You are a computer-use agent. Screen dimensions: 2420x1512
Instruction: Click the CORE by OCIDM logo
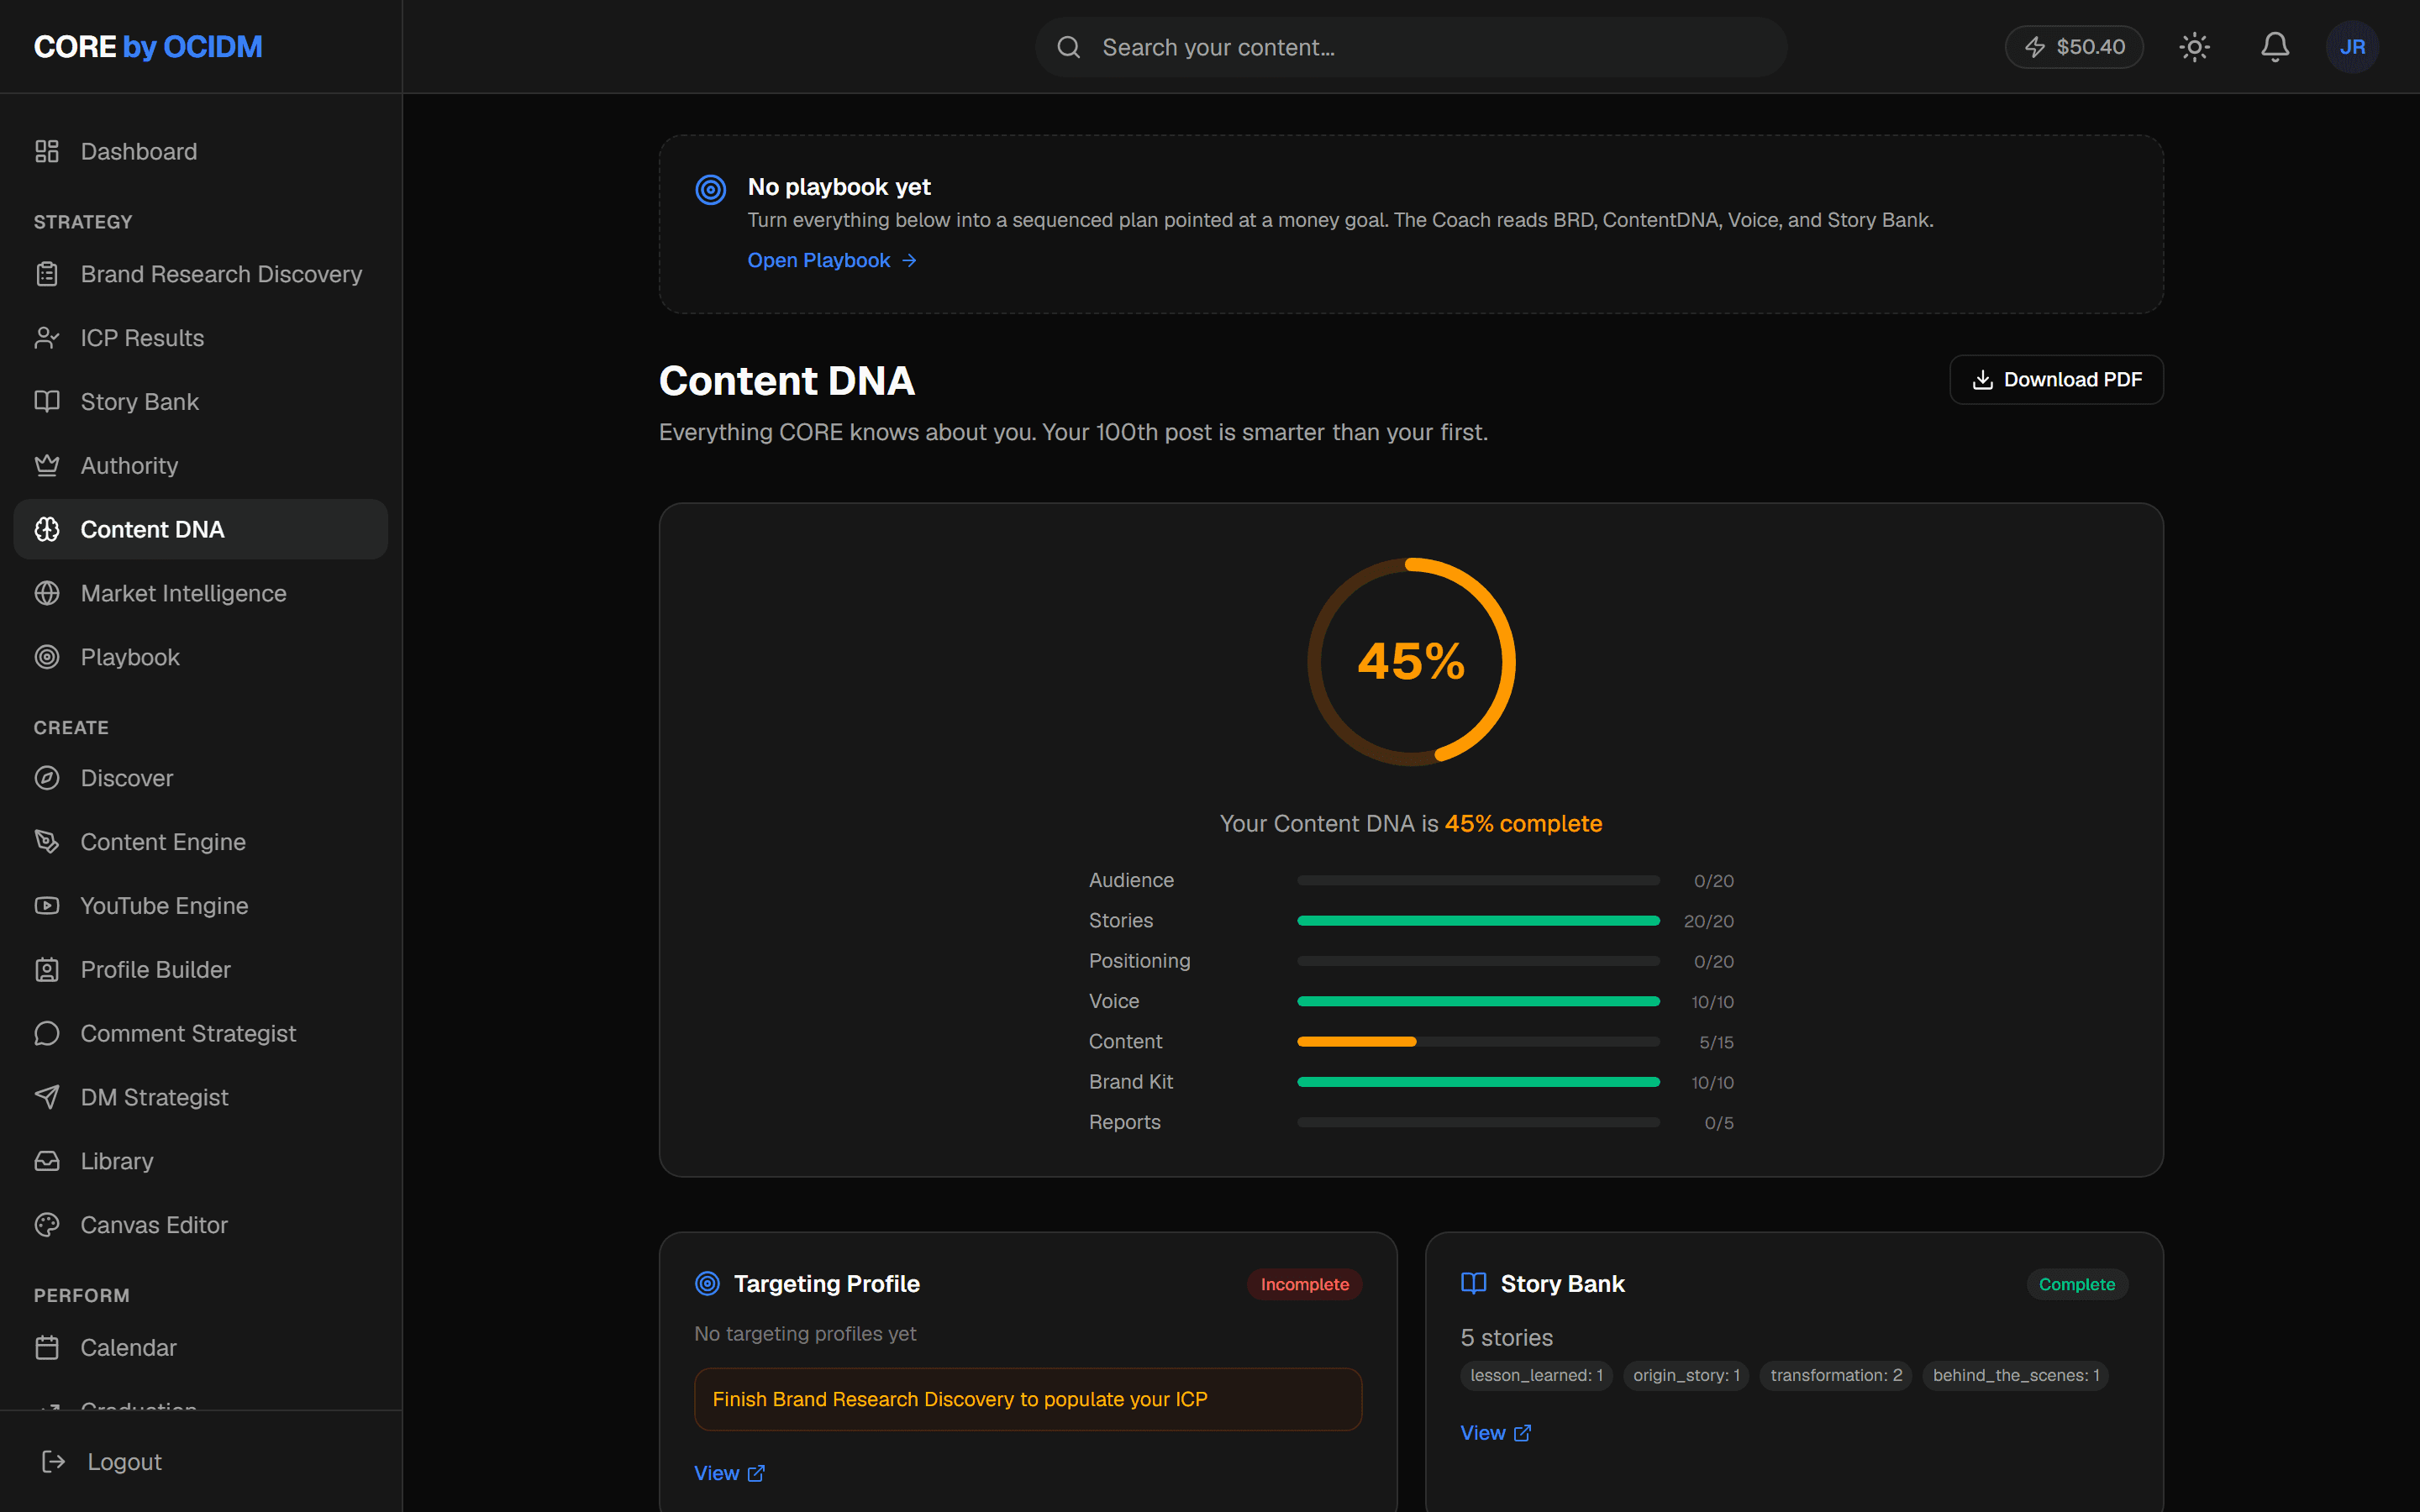point(148,47)
